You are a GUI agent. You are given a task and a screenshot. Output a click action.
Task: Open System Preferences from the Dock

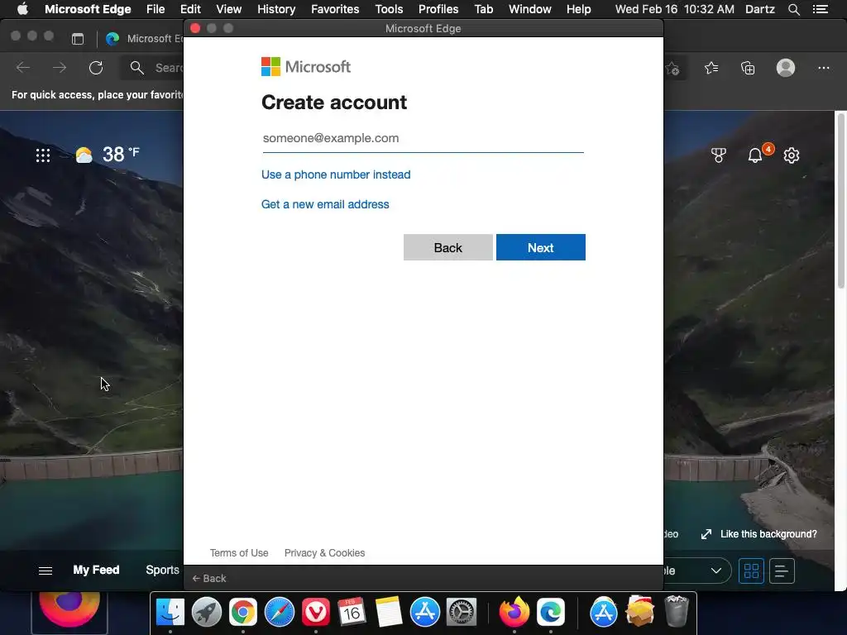tap(462, 612)
